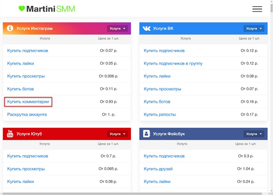The height and width of the screenshot is (195, 273).
Task: Open Купить репосты link
Action: [160, 114]
